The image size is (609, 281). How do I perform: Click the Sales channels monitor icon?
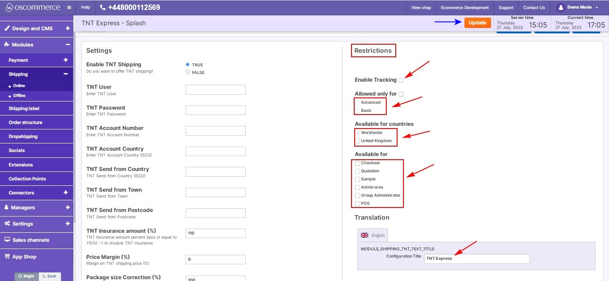(7, 240)
